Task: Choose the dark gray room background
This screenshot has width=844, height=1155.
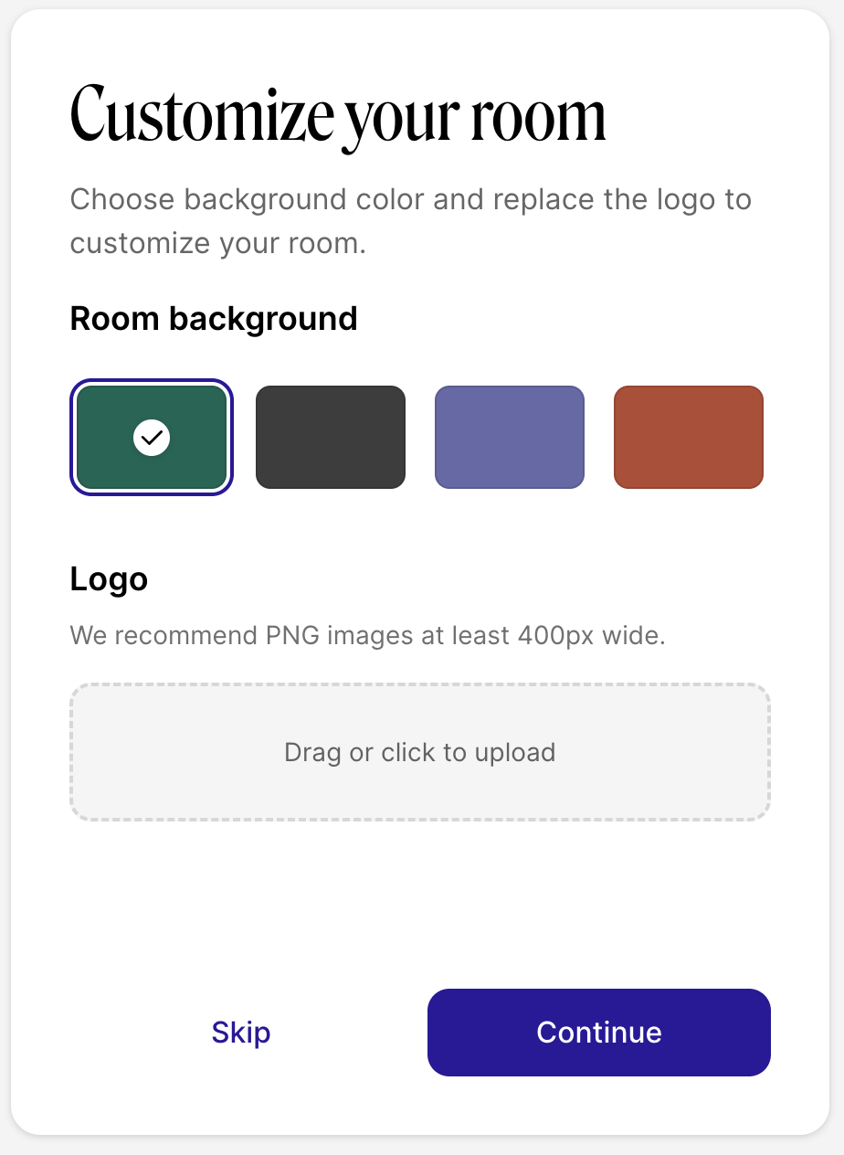Action: tap(330, 438)
